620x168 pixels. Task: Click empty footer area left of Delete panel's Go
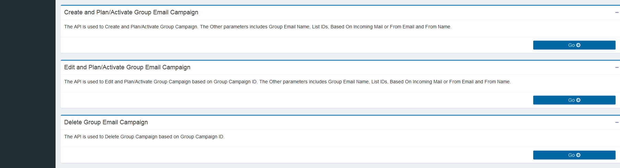[295, 155]
